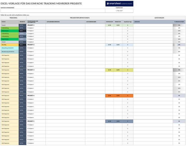Select the Anzahl der Tage column header
Screen dimensions: 186x146
pyautogui.click(x=128, y=22)
